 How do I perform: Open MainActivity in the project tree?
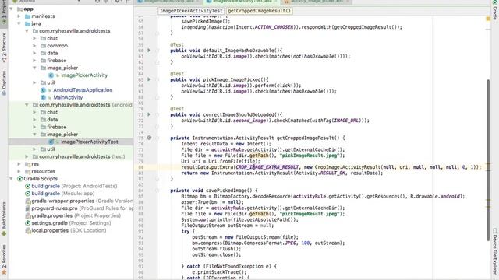pos(68,97)
